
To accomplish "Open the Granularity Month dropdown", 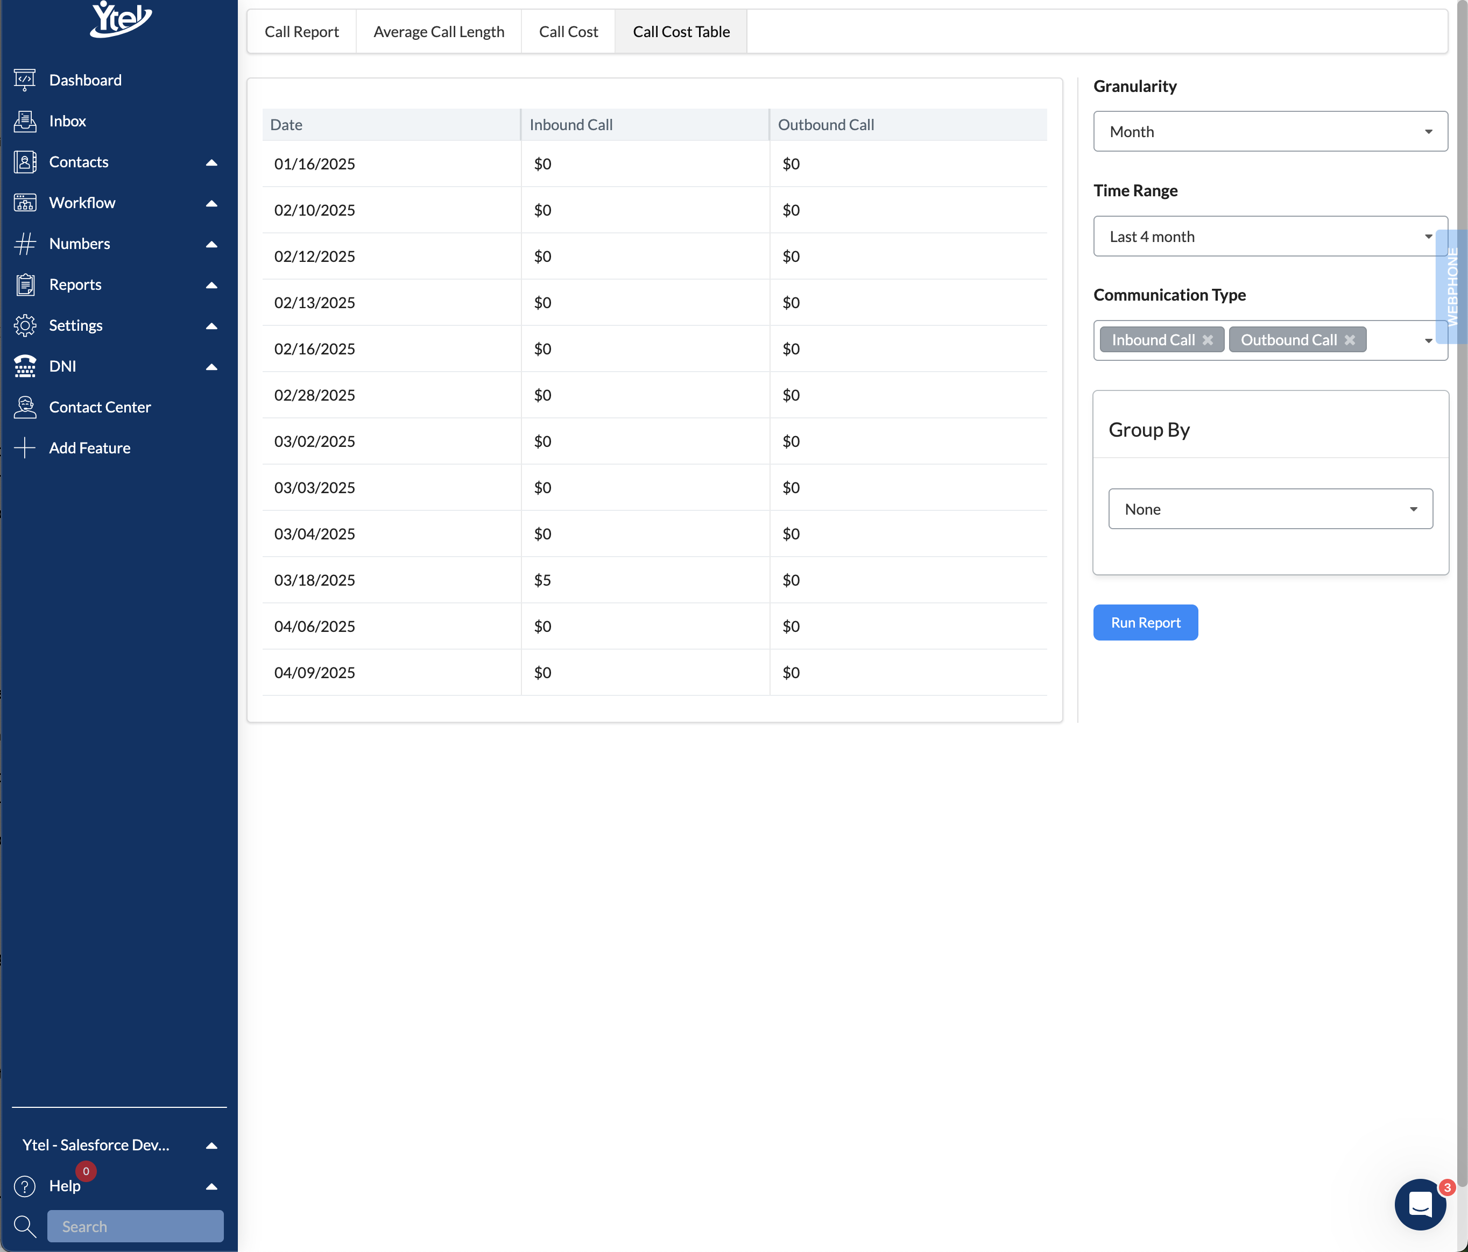I will pos(1269,132).
